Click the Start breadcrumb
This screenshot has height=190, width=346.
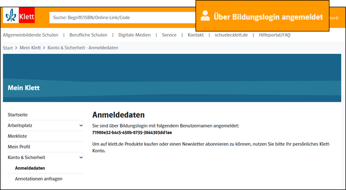[8, 48]
